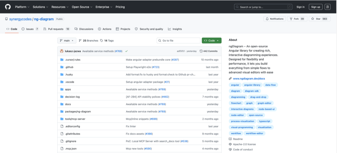Click the bell icon in Notifications button

(267, 19)
